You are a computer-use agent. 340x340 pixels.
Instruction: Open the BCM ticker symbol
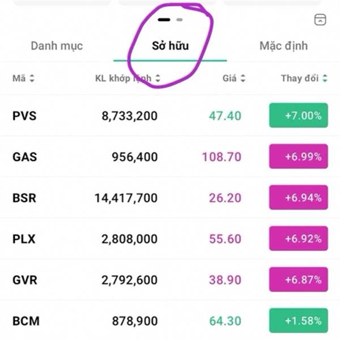click(x=26, y=321)
